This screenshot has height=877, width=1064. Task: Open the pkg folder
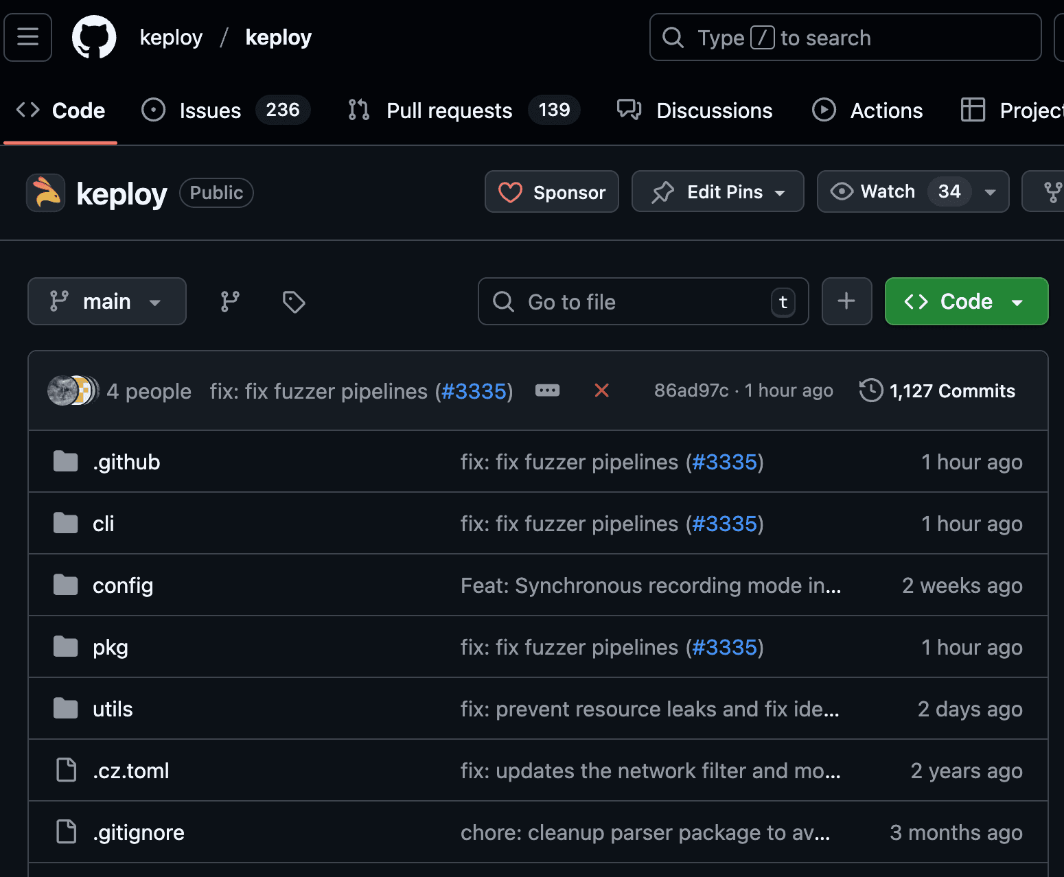click(x=111, y=647)
